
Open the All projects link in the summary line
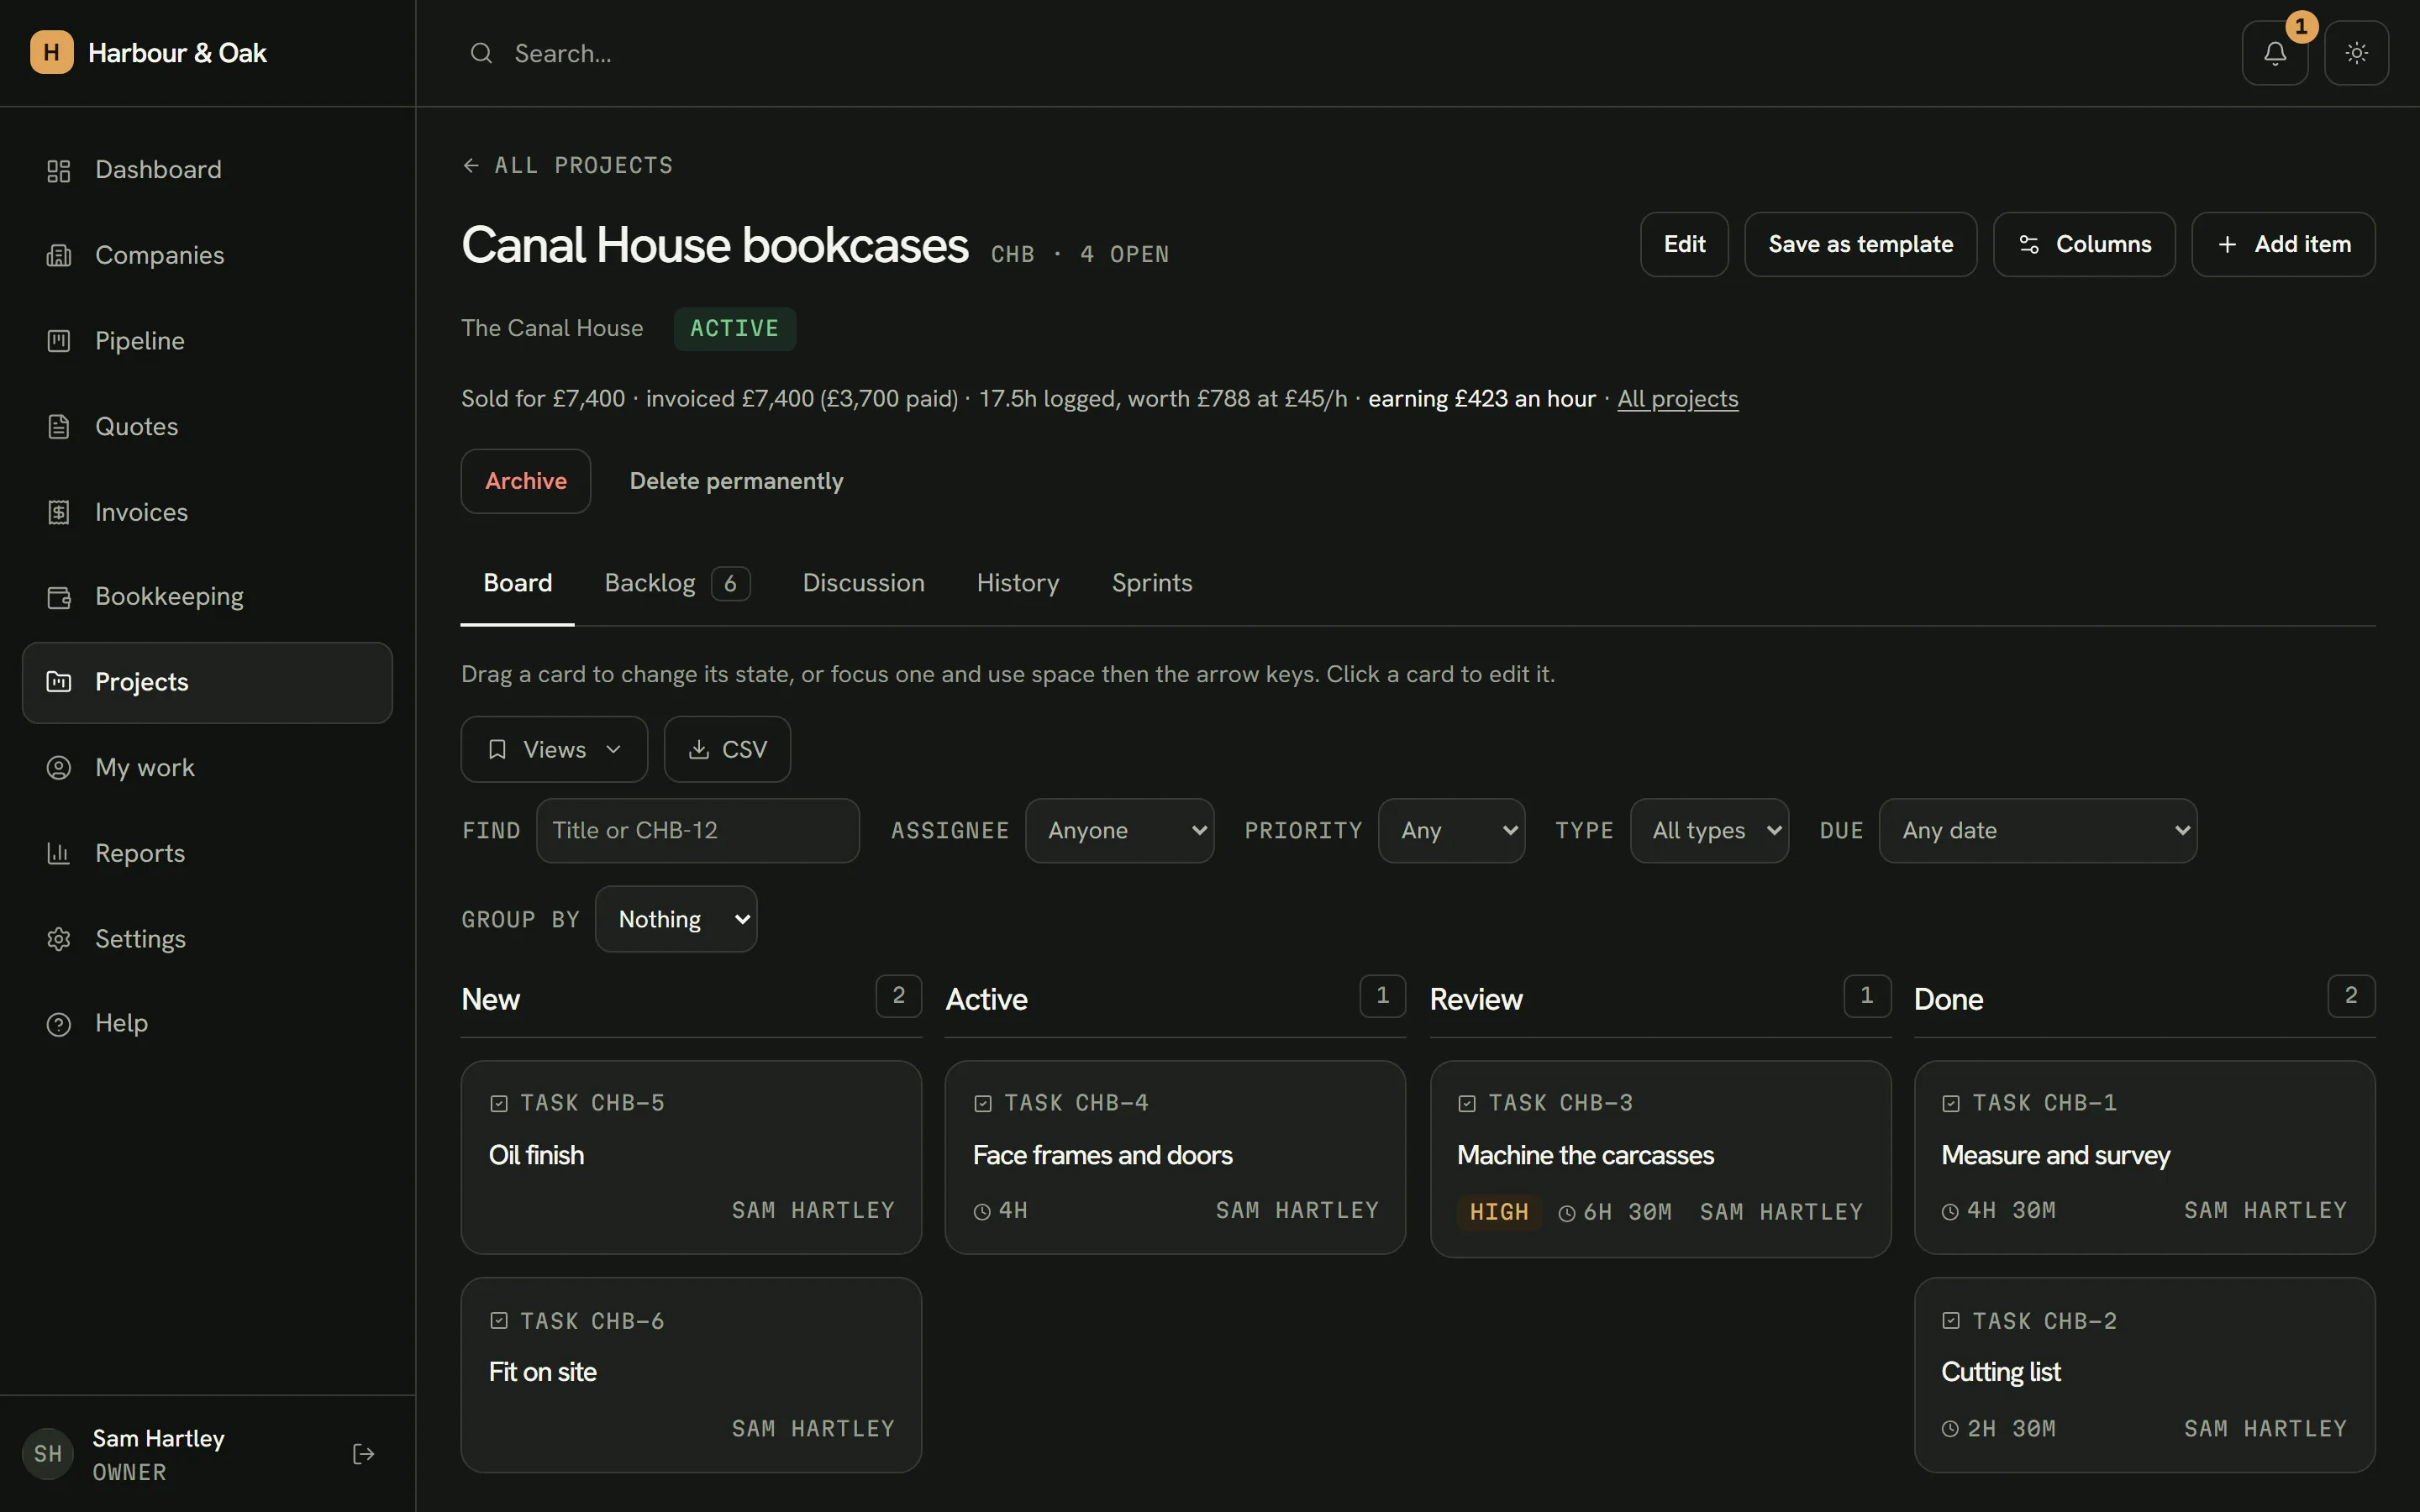point(1677,399)
